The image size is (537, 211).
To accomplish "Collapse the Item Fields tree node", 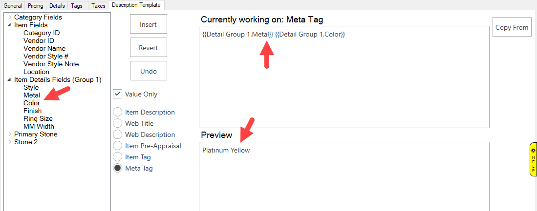I will tap(10, 25).
